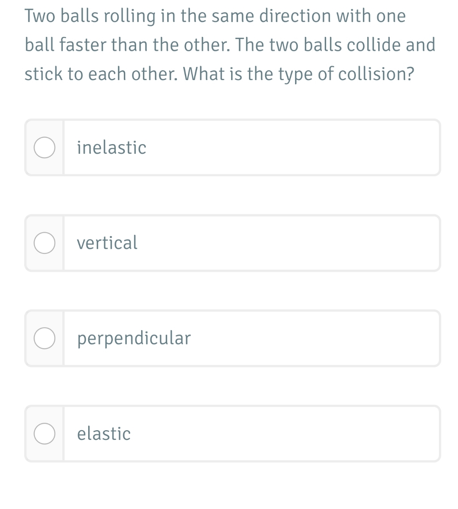Click the question text at the top
Image resolution: width=458 pixels, height=509 pixels.
tap(229, 45)
